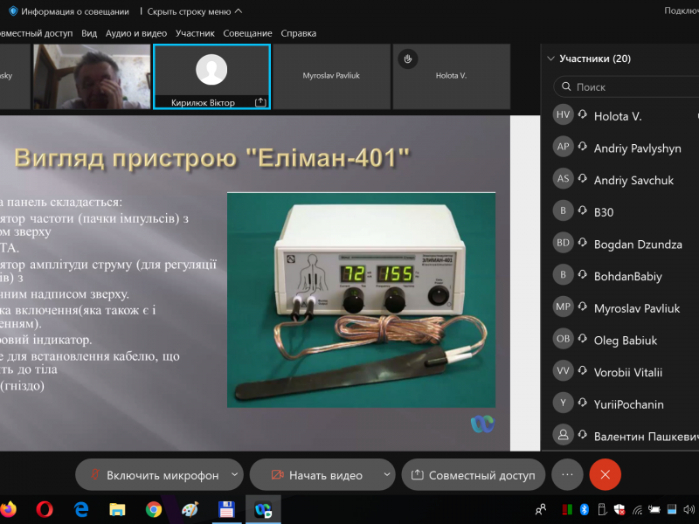Turn on camera with Начать видео
Viewport: 699px width, 524px height.
[x=316, y=475]
